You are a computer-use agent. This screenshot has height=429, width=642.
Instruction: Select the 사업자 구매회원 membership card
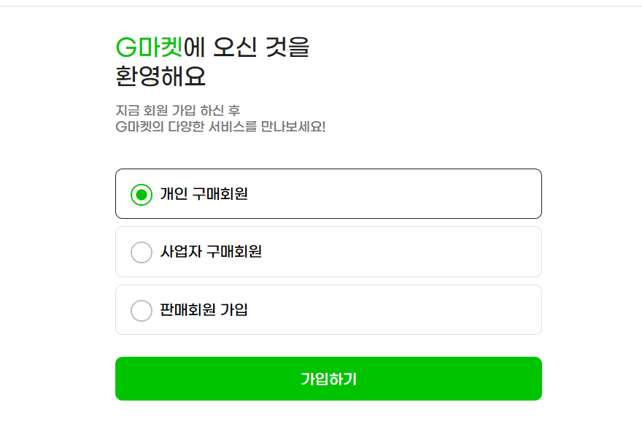[x=328, y=252]
